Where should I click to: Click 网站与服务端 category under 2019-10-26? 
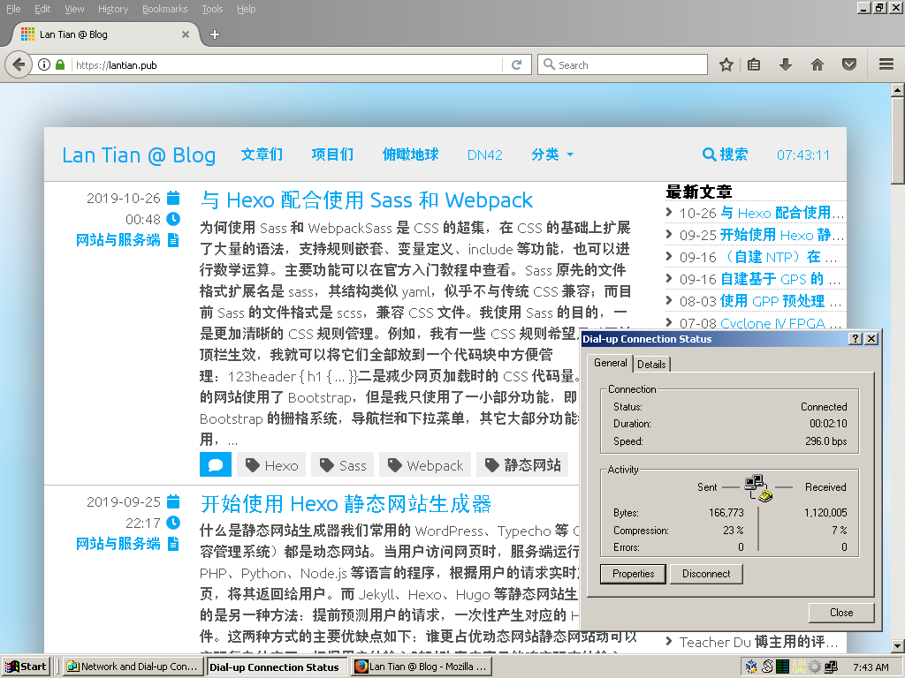118,240
